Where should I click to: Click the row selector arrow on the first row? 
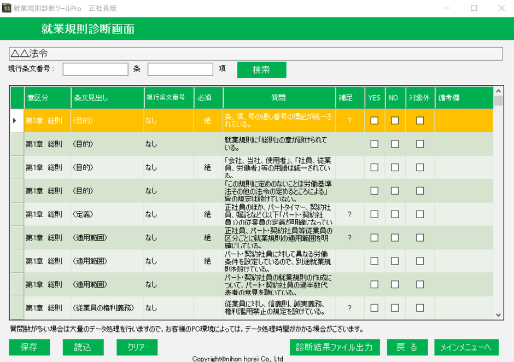tap(16, 121)
